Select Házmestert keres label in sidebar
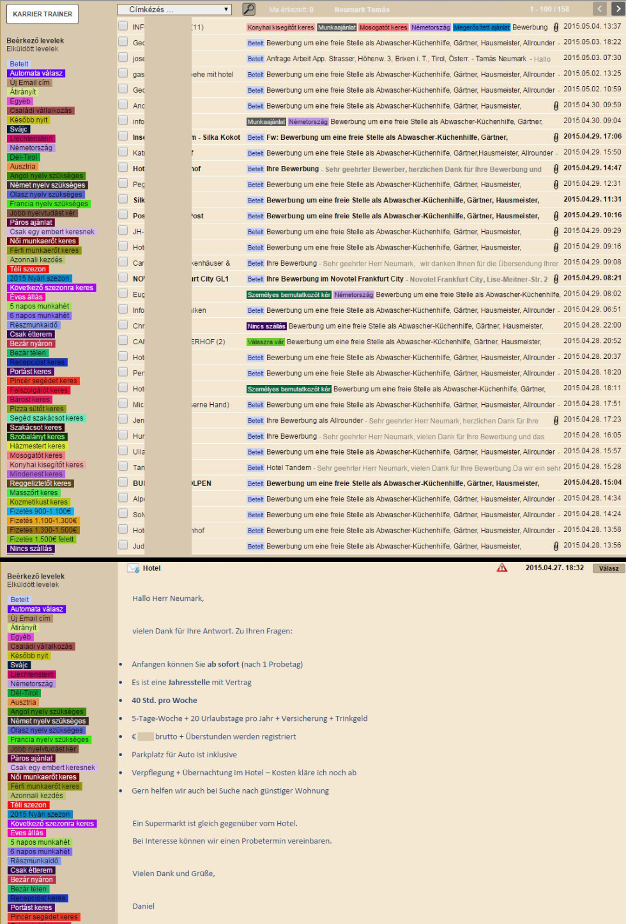Screen dimensions: 626x924 coord(37,446)
